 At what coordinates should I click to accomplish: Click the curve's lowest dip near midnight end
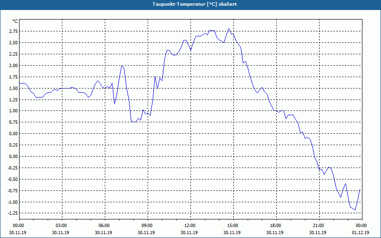[x=355, y=210]
